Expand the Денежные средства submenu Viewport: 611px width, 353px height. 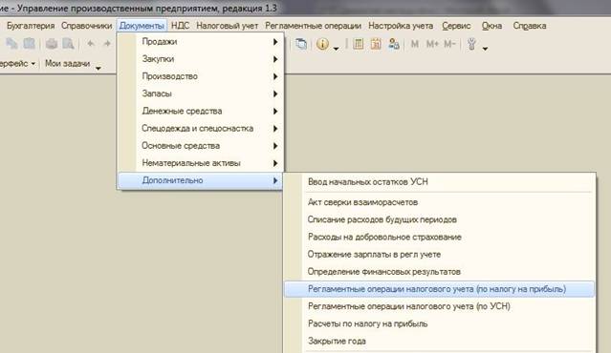click(x=201, y=111)
